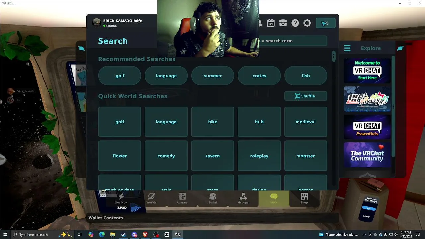Open the VRC+ tab
This screenshot has height=239, width=425.
[274, 199]
